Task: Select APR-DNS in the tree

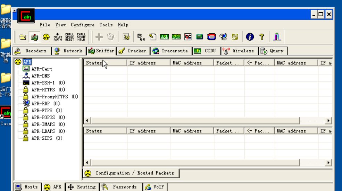Action: [41, 76]
